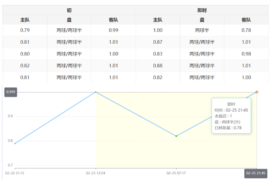Select the 0.79 home odds cell
This screenshot has height=183, width=276.
pyautogui.click(x=25, y=30)
